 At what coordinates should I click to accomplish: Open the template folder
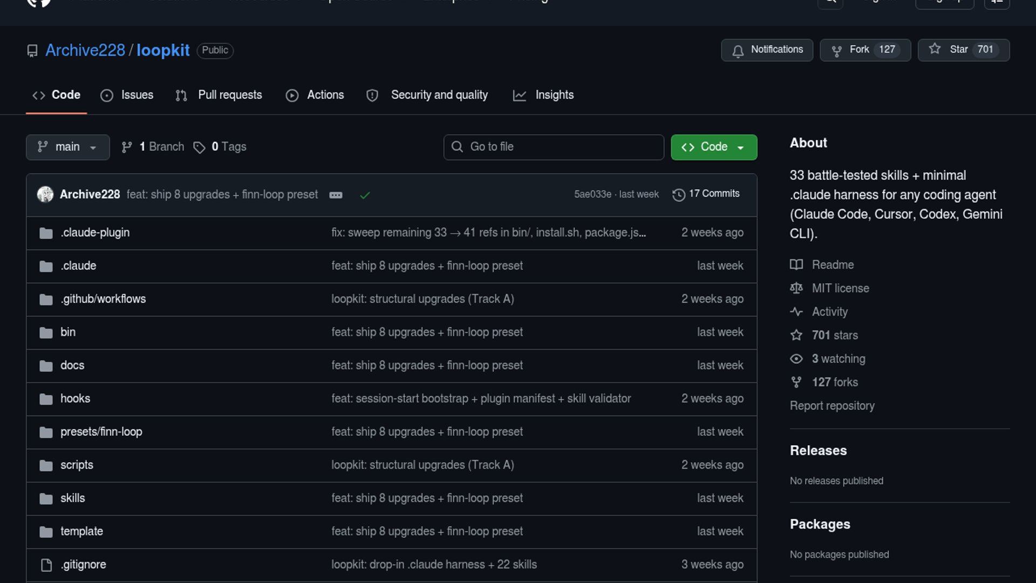[x=81, y=531]
